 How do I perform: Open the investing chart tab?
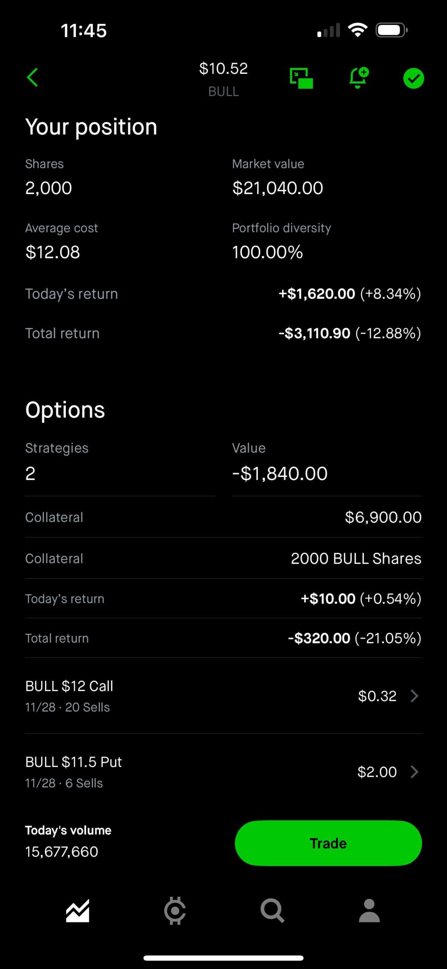click(78, 911)
